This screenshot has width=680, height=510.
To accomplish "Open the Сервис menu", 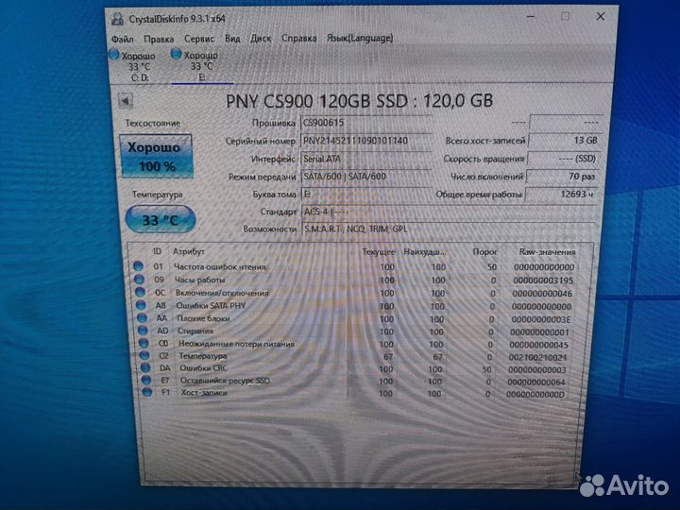I will (199, 39).
